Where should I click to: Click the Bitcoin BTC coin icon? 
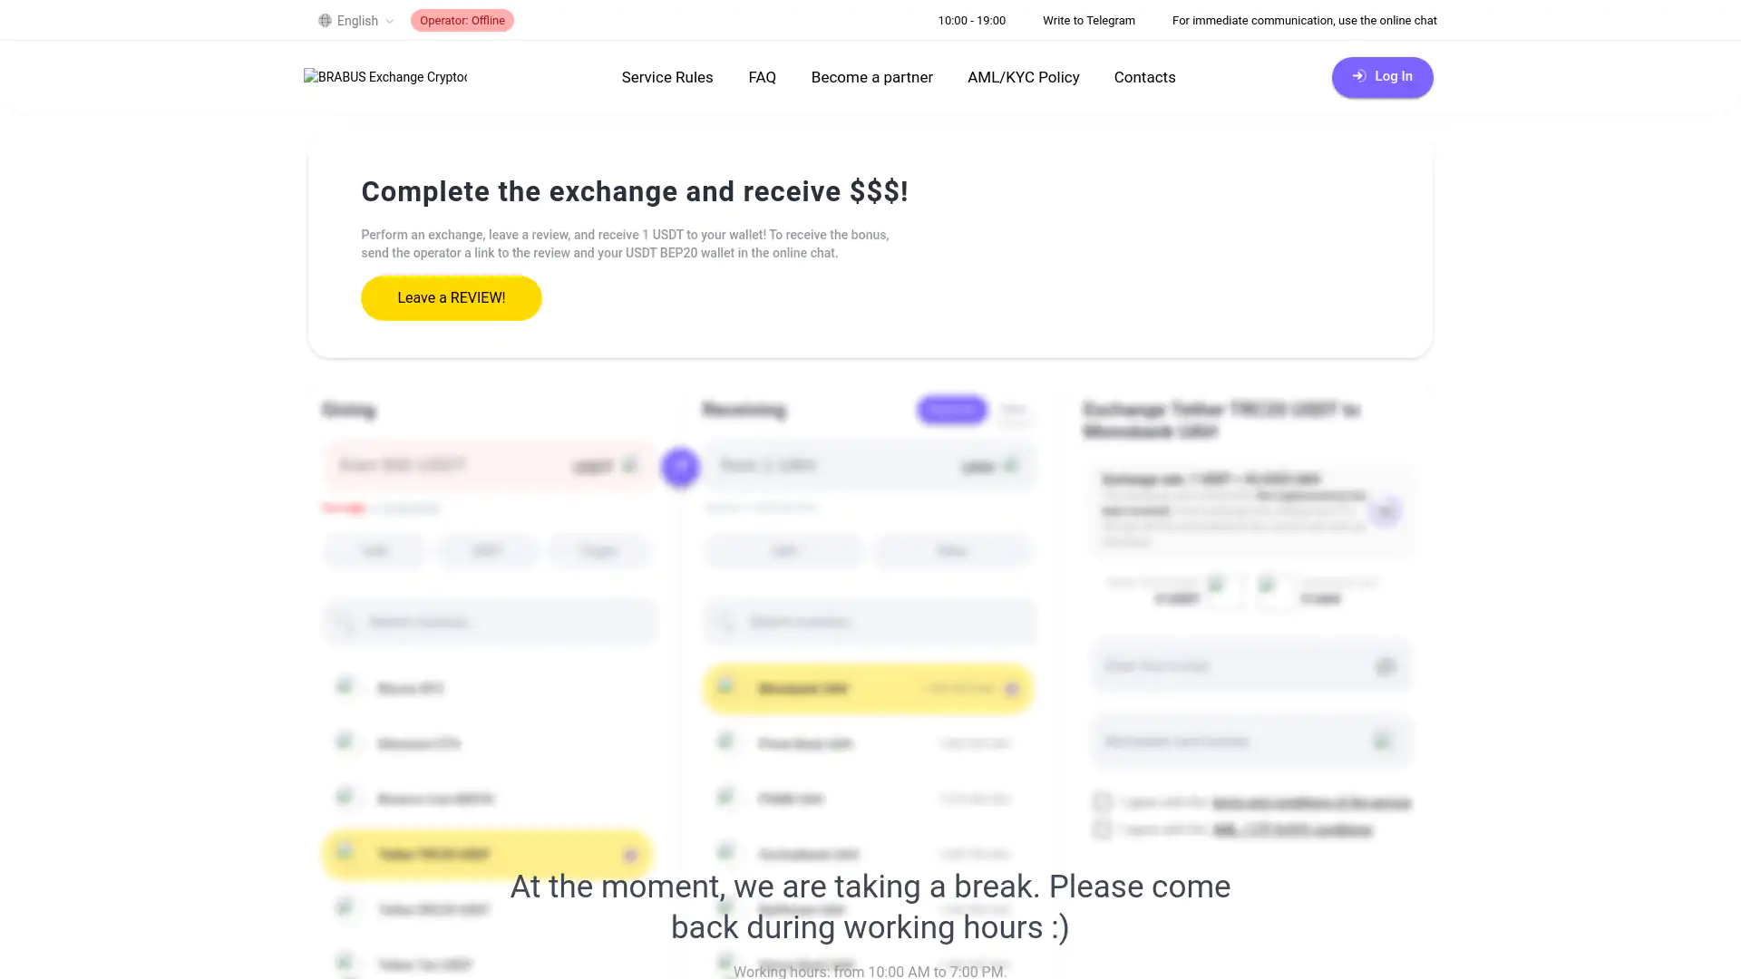pyautogui.click(x=345, y=686)
